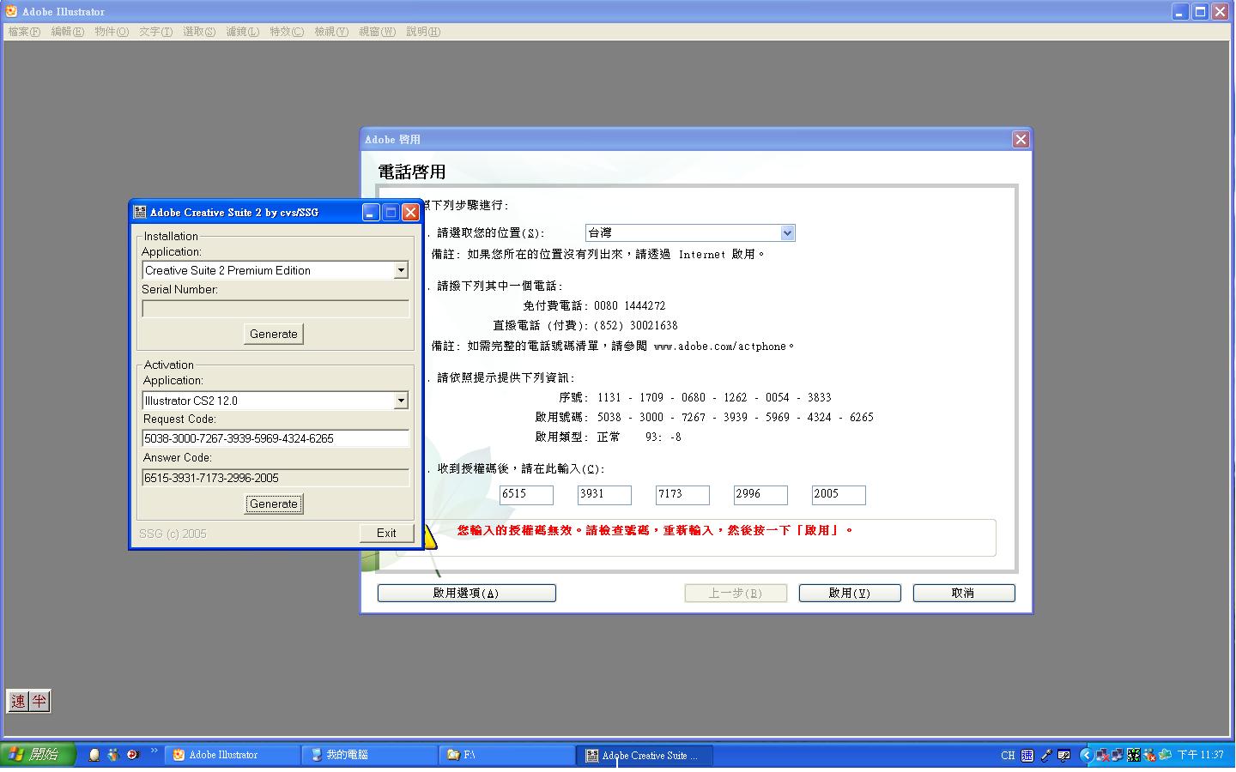Click the blue 速 IME icon in the taskbar
Image resolution: width=1236 pixels, height=772 pixels.
pyautogui.click(x=1027, y=756)
